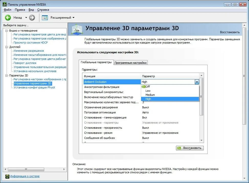Select Регулировка настроек изображения с просмотром
This screenshot has height=183, width=249.
coord(40,79)
